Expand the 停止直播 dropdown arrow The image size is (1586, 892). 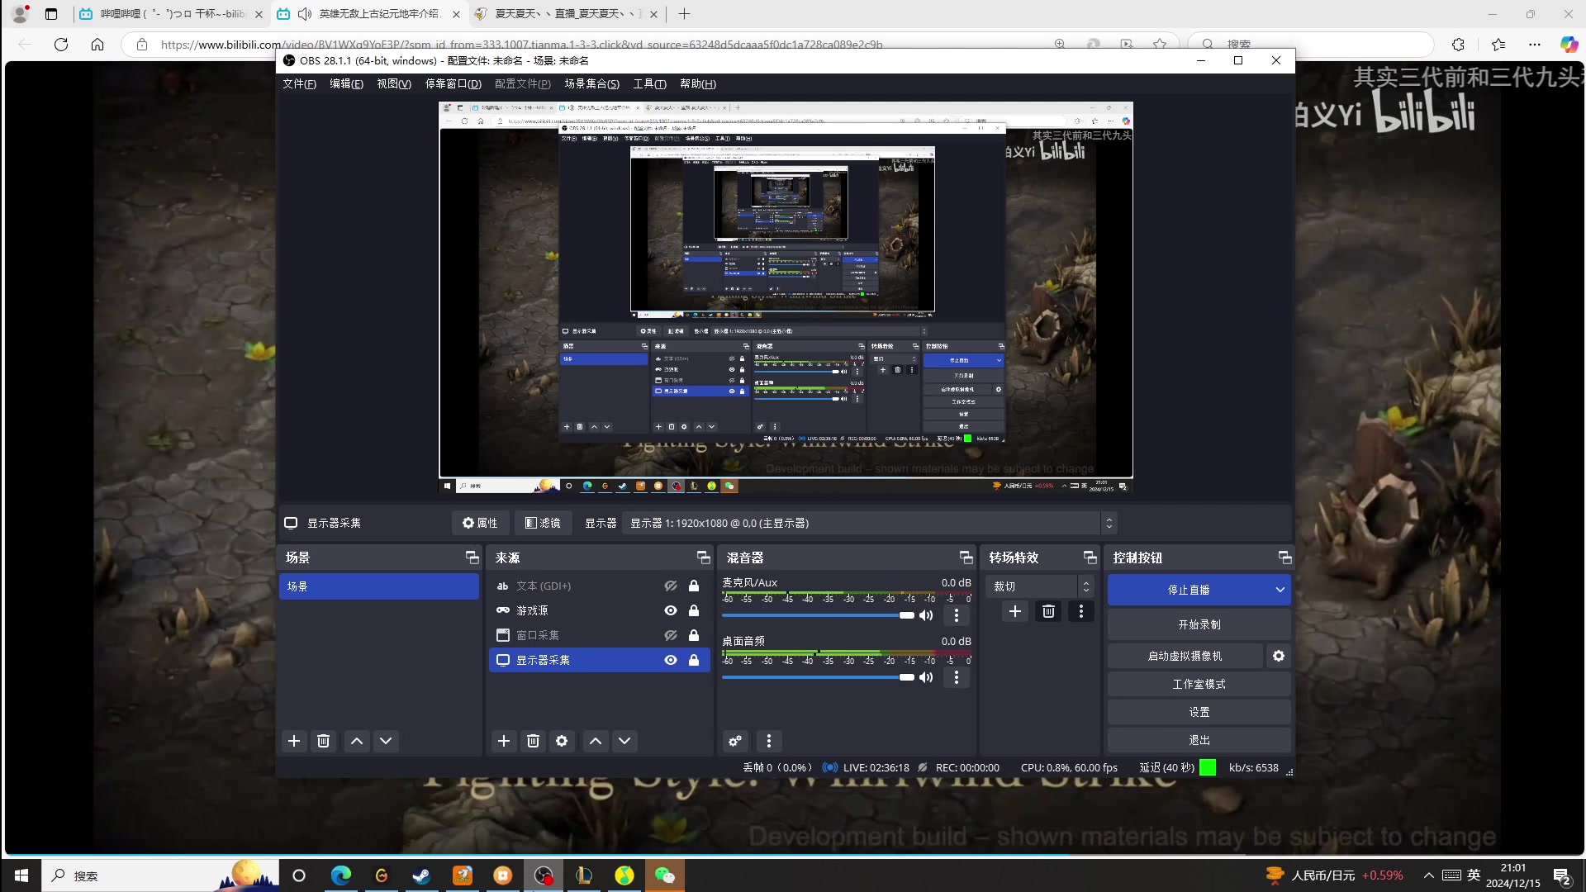pos(1280,590)
